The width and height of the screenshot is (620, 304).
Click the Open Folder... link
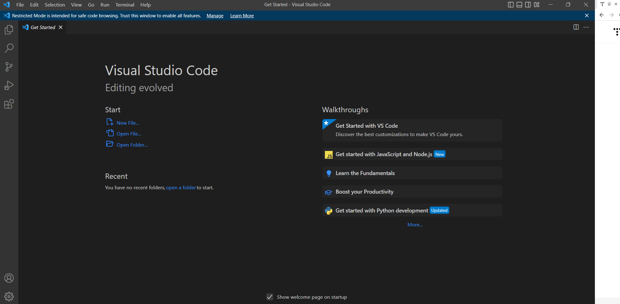click(132, 145)
